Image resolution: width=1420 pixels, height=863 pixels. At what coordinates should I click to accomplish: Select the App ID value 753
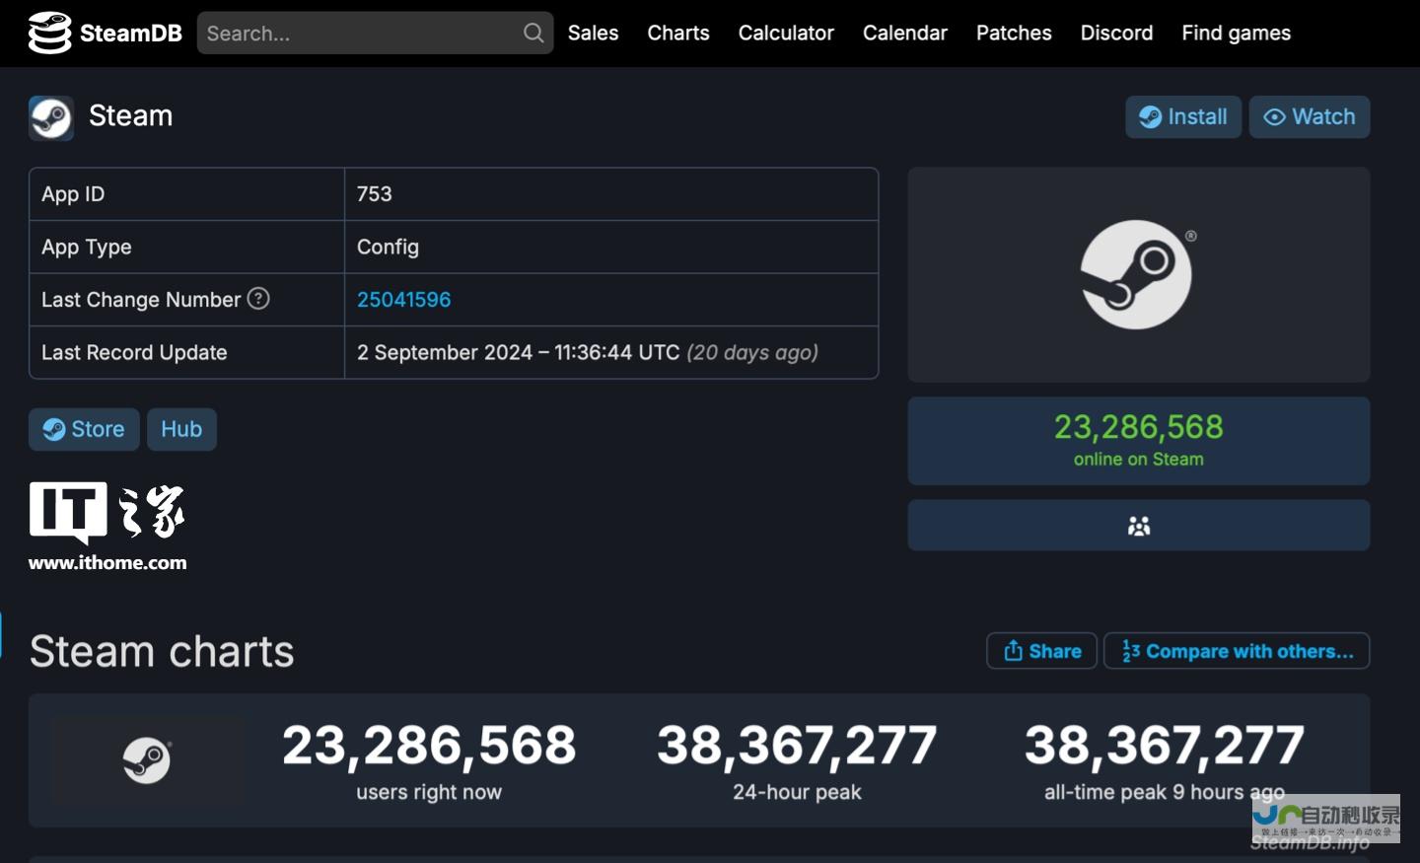pos(374,194)
